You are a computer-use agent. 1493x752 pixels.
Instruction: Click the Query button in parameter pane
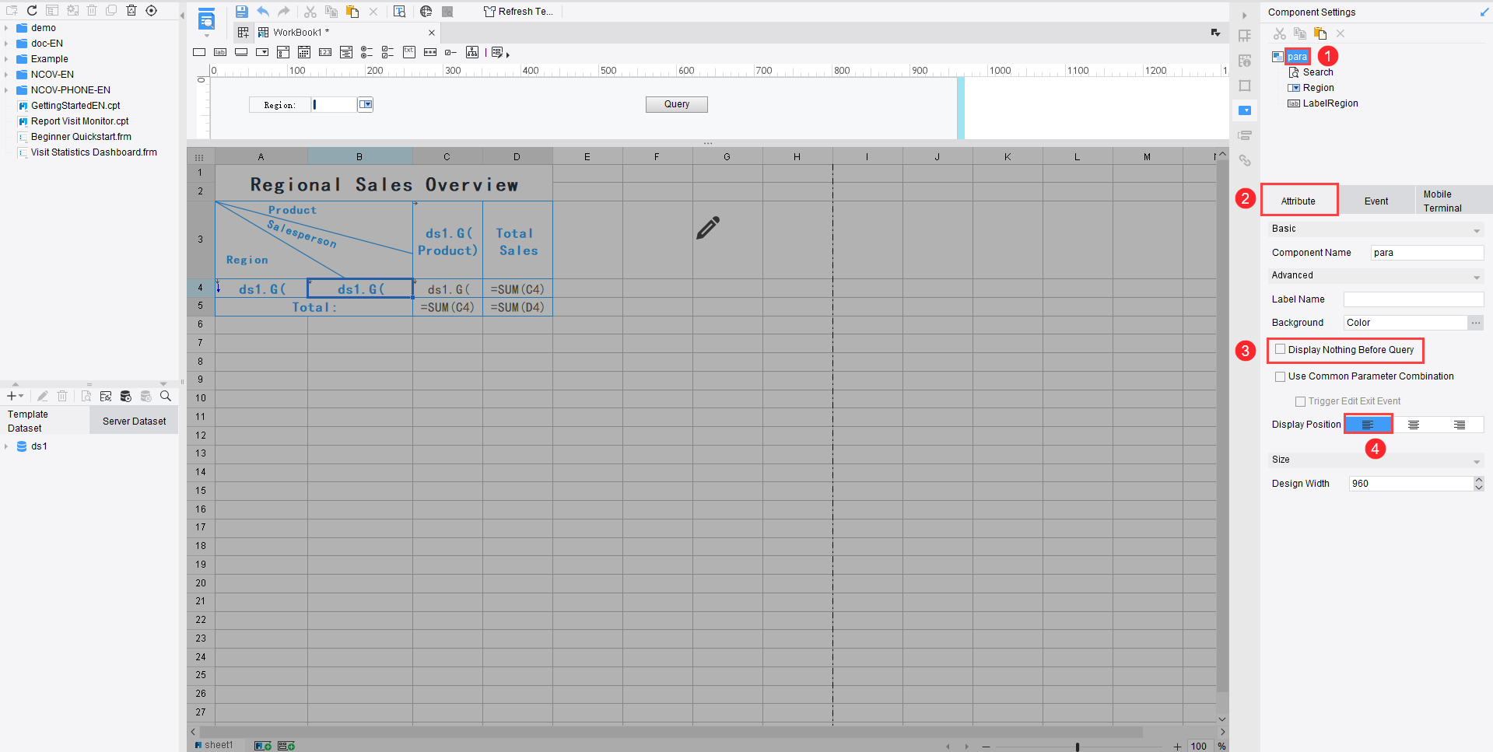[x=676, y=104]
